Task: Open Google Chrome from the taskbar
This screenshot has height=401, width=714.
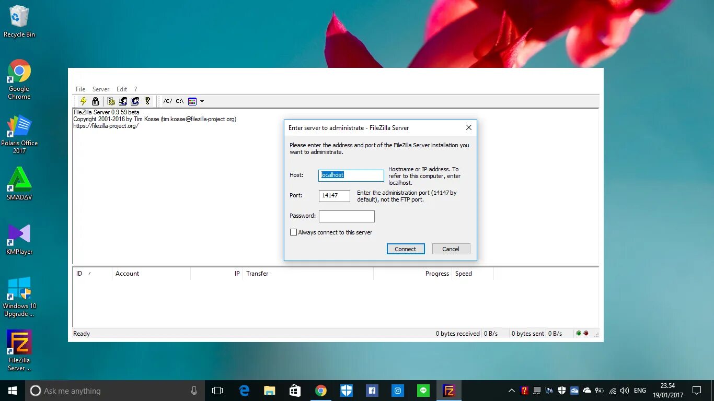Action: [x=321, y=391]
